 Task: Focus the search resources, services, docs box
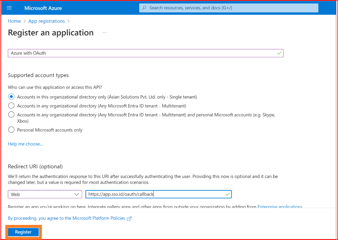pos(228,8)
